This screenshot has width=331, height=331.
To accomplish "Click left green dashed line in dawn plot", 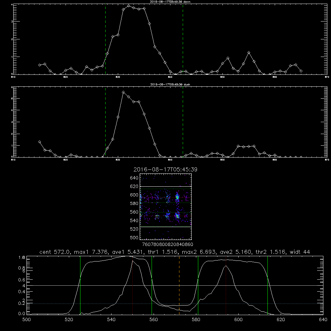I will 105,39.
